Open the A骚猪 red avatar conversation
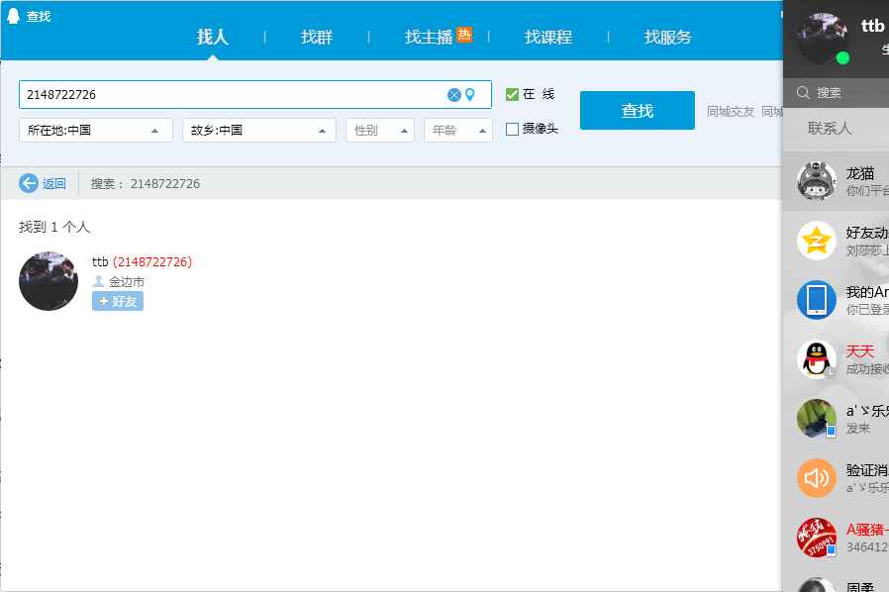The image size is (889, 592). click(817, 538)
